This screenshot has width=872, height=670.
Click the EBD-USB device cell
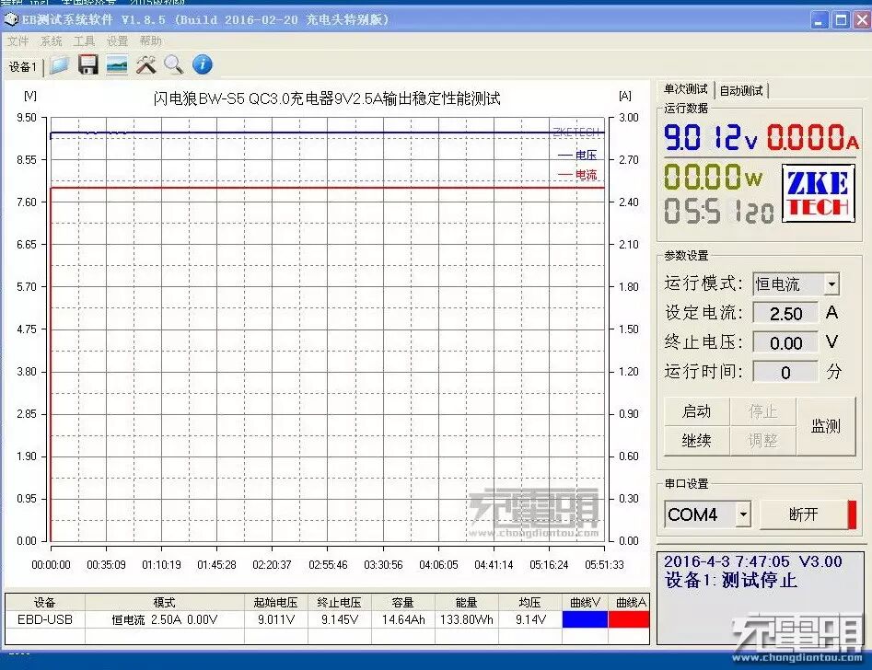[x=45, y=619]
